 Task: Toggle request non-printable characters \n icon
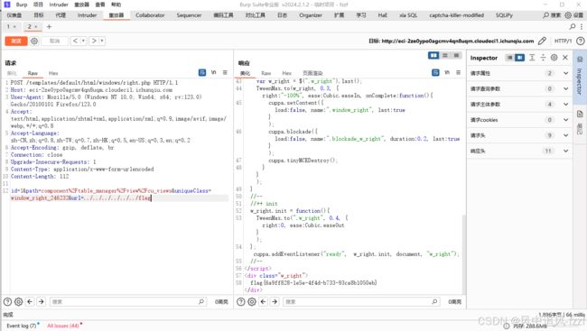tap(214, 72)
